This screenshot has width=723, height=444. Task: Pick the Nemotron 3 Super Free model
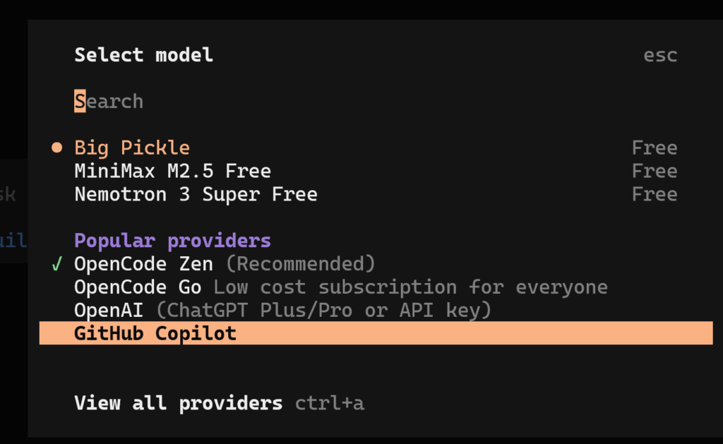click(x=195, y=193)
